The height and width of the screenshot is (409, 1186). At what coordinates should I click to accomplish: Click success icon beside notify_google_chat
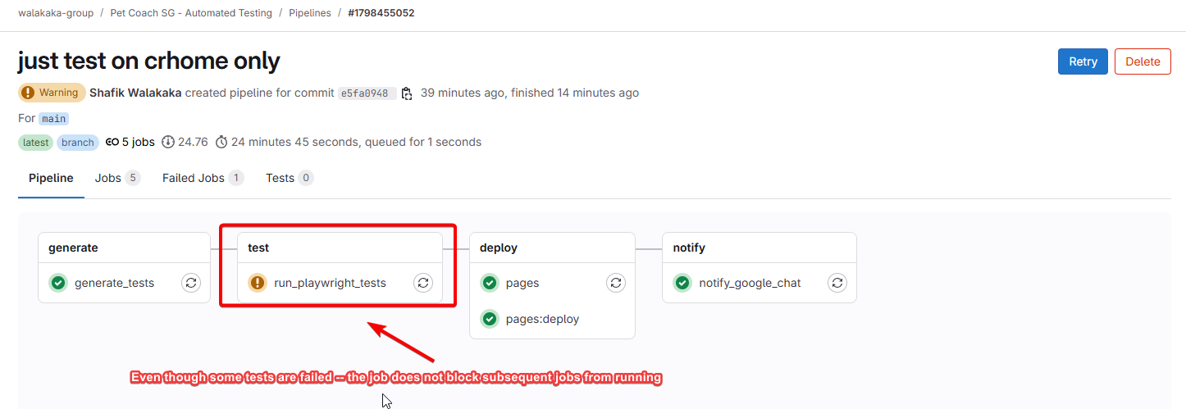682,283
